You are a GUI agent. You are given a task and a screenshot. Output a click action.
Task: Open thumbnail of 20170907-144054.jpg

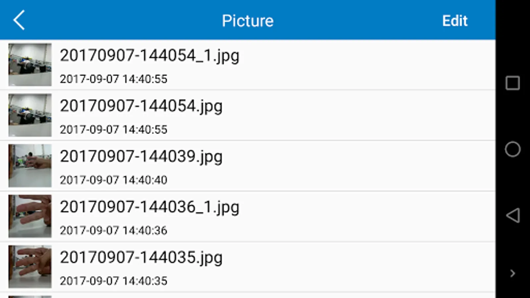point(30,115)
